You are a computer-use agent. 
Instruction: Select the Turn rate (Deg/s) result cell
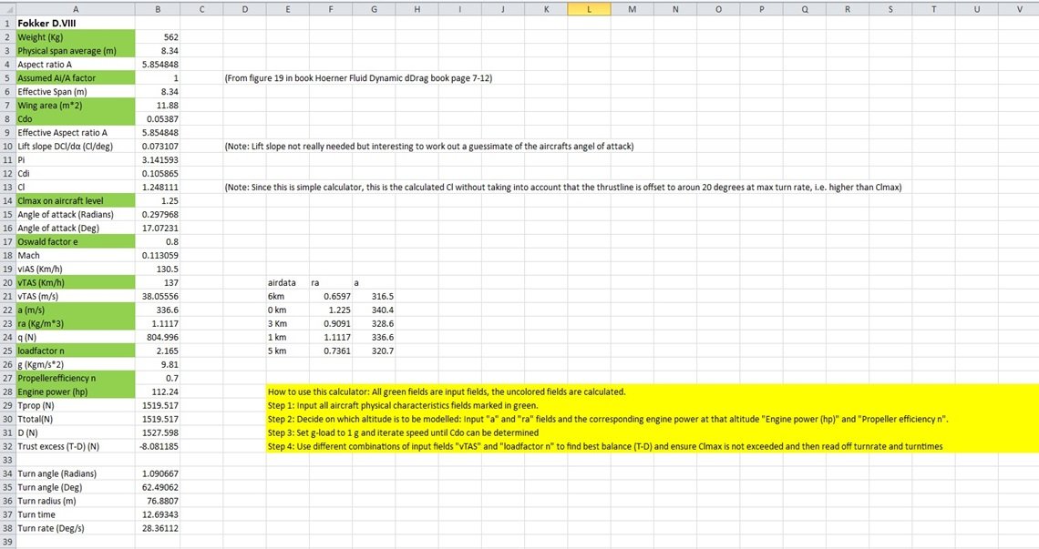(x=158, y=528)
